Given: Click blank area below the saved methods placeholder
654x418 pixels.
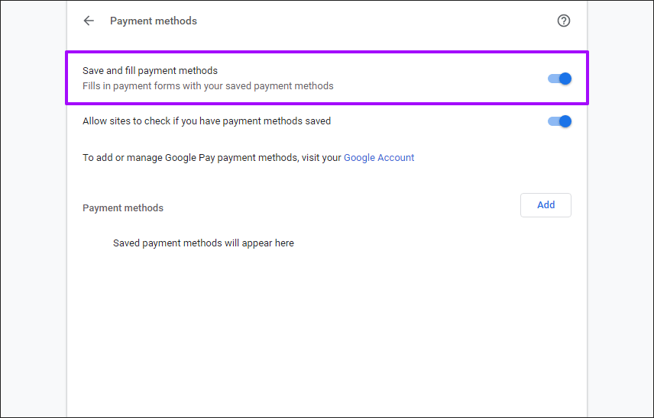Looking at the screenshot, I should (326, 328).
